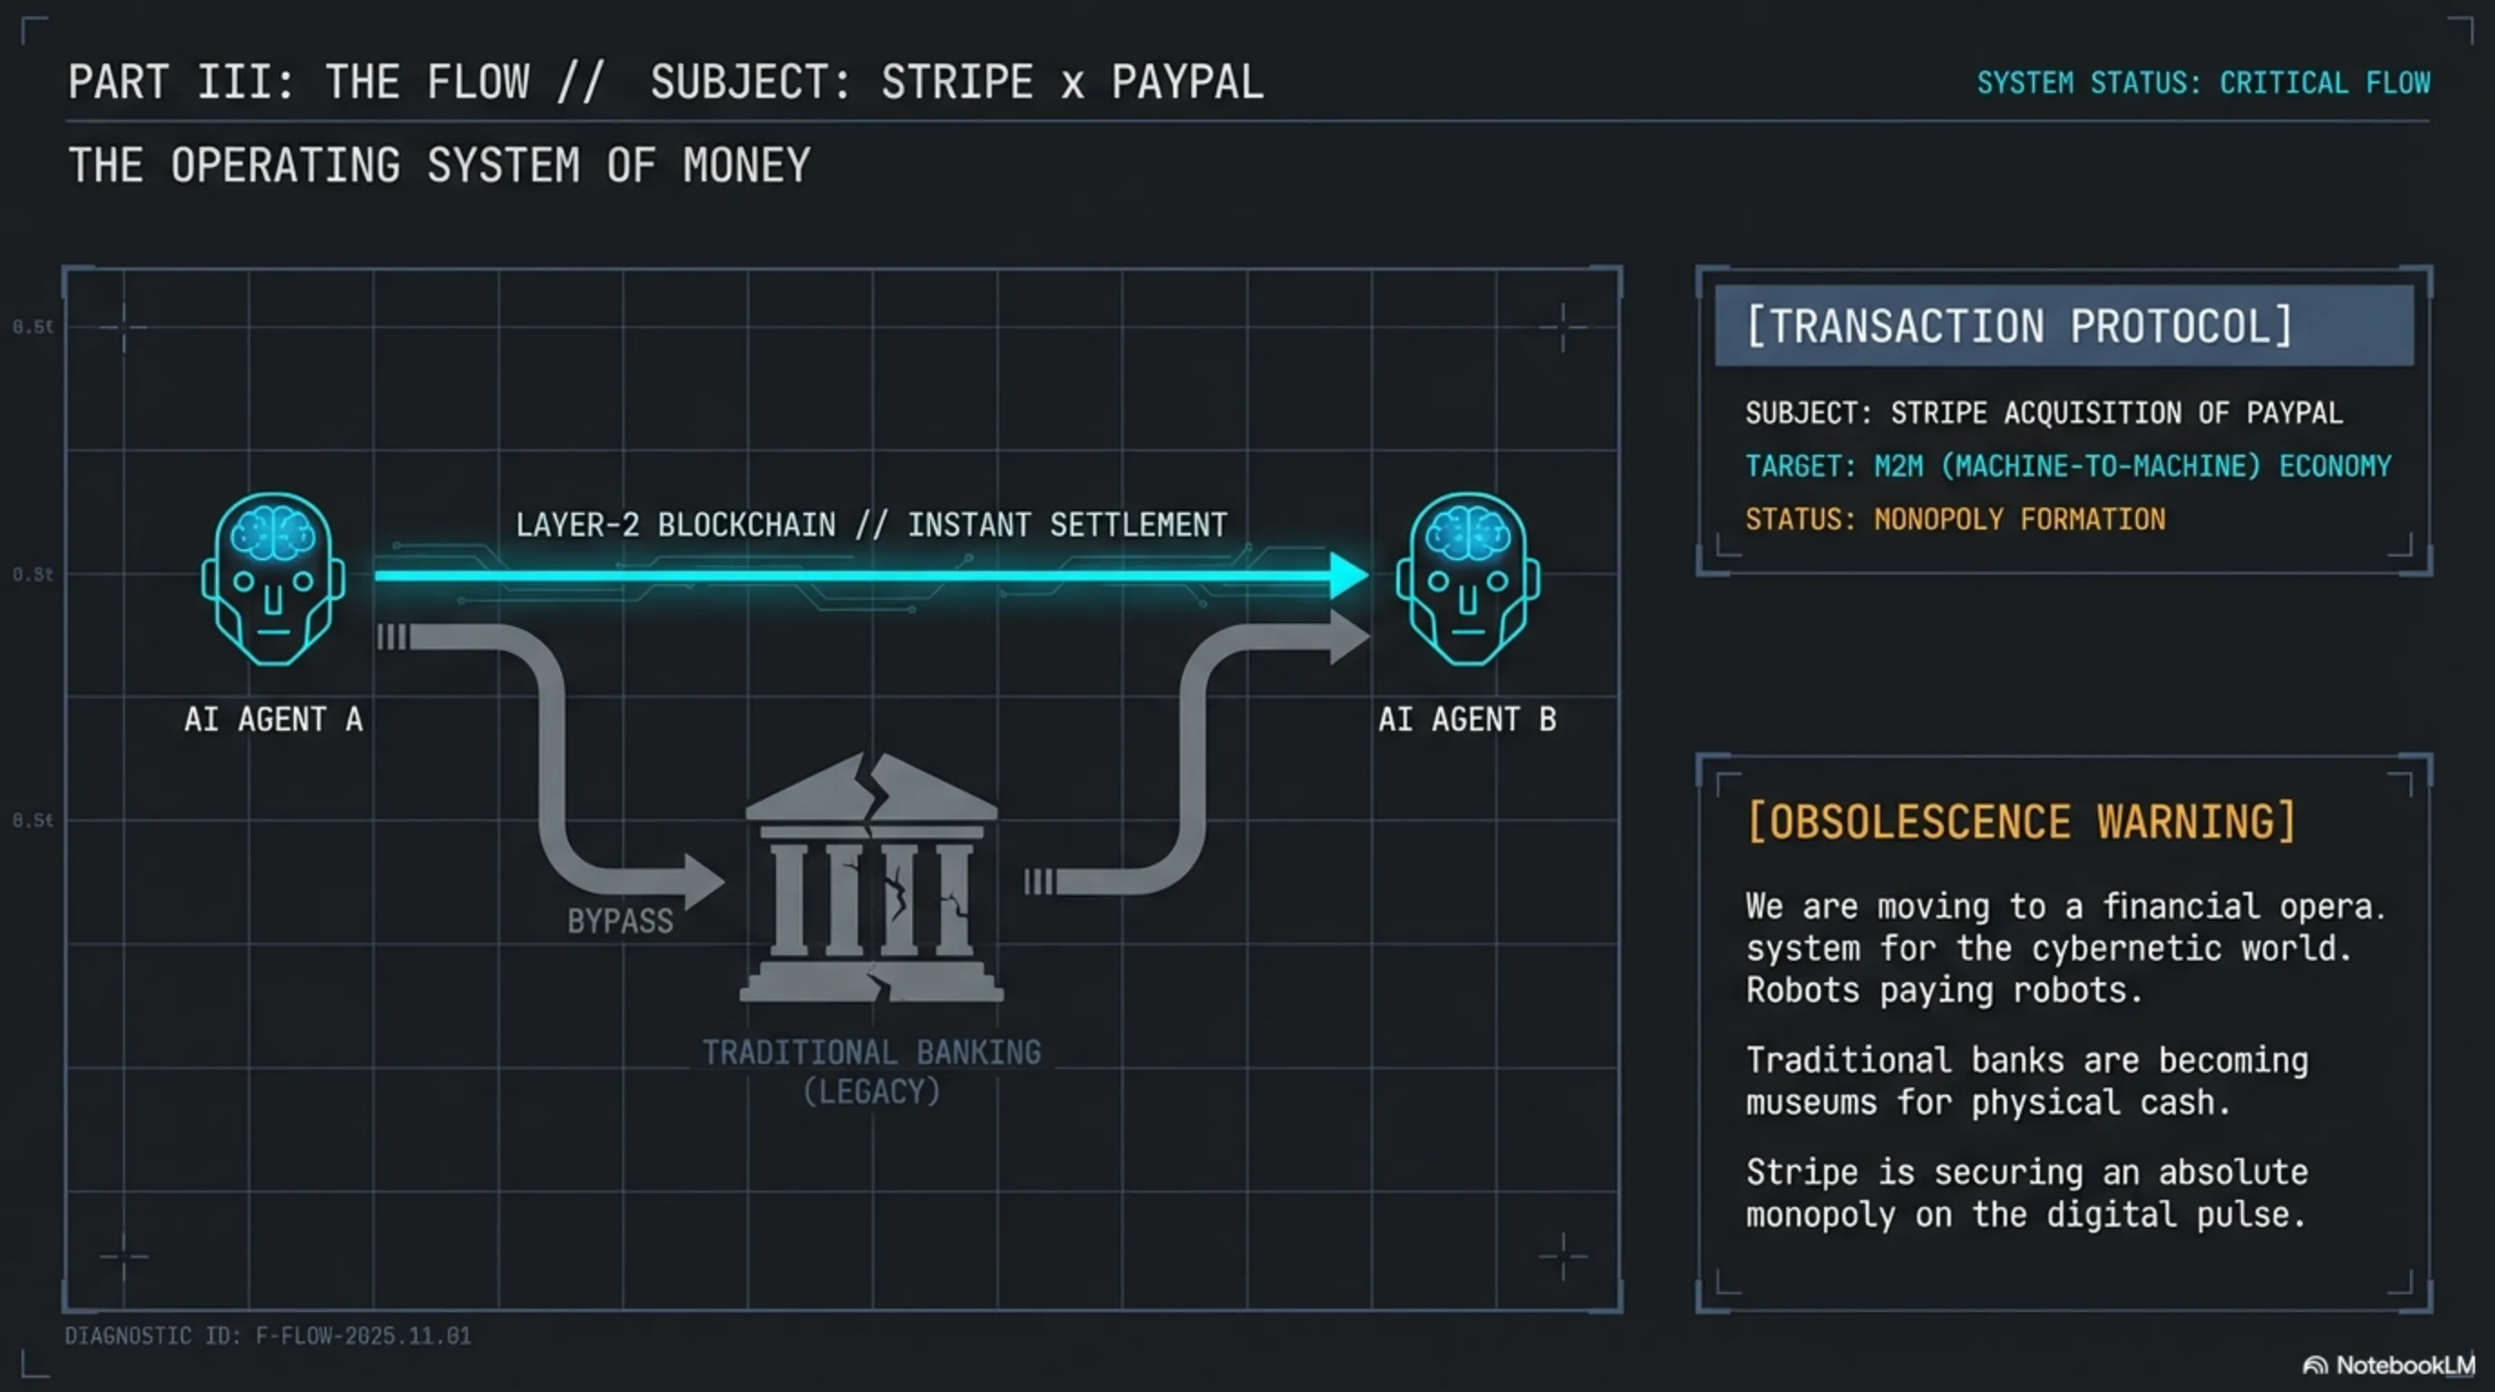This screenshot has height=1392, width=2495.
Task: Click the Target: M2M Economy line
Action: (2068, 467)
